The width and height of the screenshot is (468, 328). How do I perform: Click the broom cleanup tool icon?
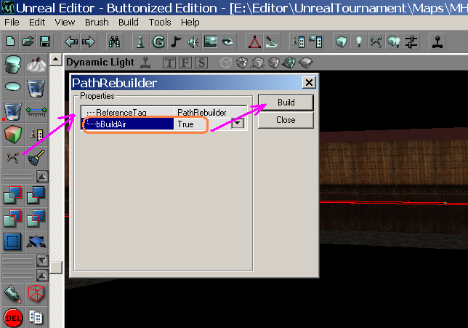[x=36, y=156]
